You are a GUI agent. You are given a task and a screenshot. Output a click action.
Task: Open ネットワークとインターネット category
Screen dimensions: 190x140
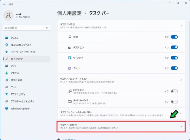(27, 52)
